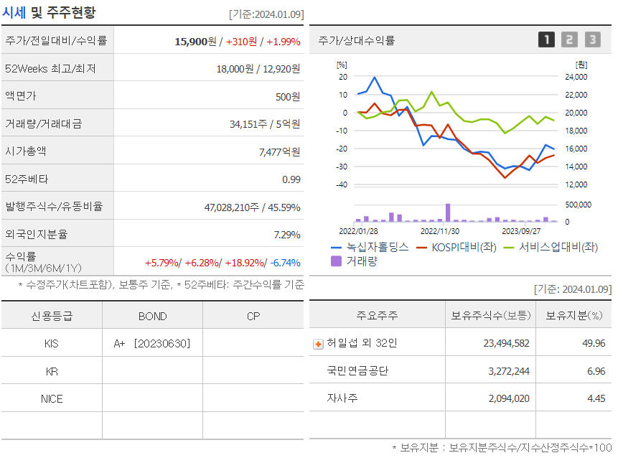Image resolution: width=623 pixels, height=463 pixels.
Task: Click the 주가/상대수익률 chart title
Action: click(357, 40)
